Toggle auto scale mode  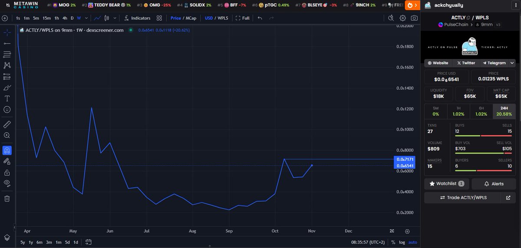pos(412,242)
